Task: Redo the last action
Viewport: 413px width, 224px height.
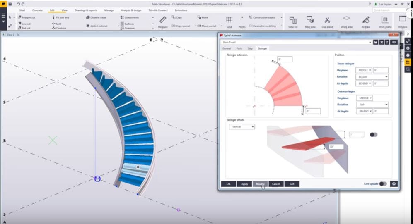Action: [23, 4]
